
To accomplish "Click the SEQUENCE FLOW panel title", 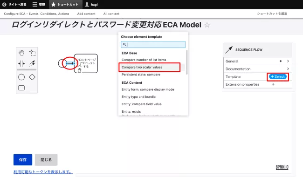I will pos(249,49).
